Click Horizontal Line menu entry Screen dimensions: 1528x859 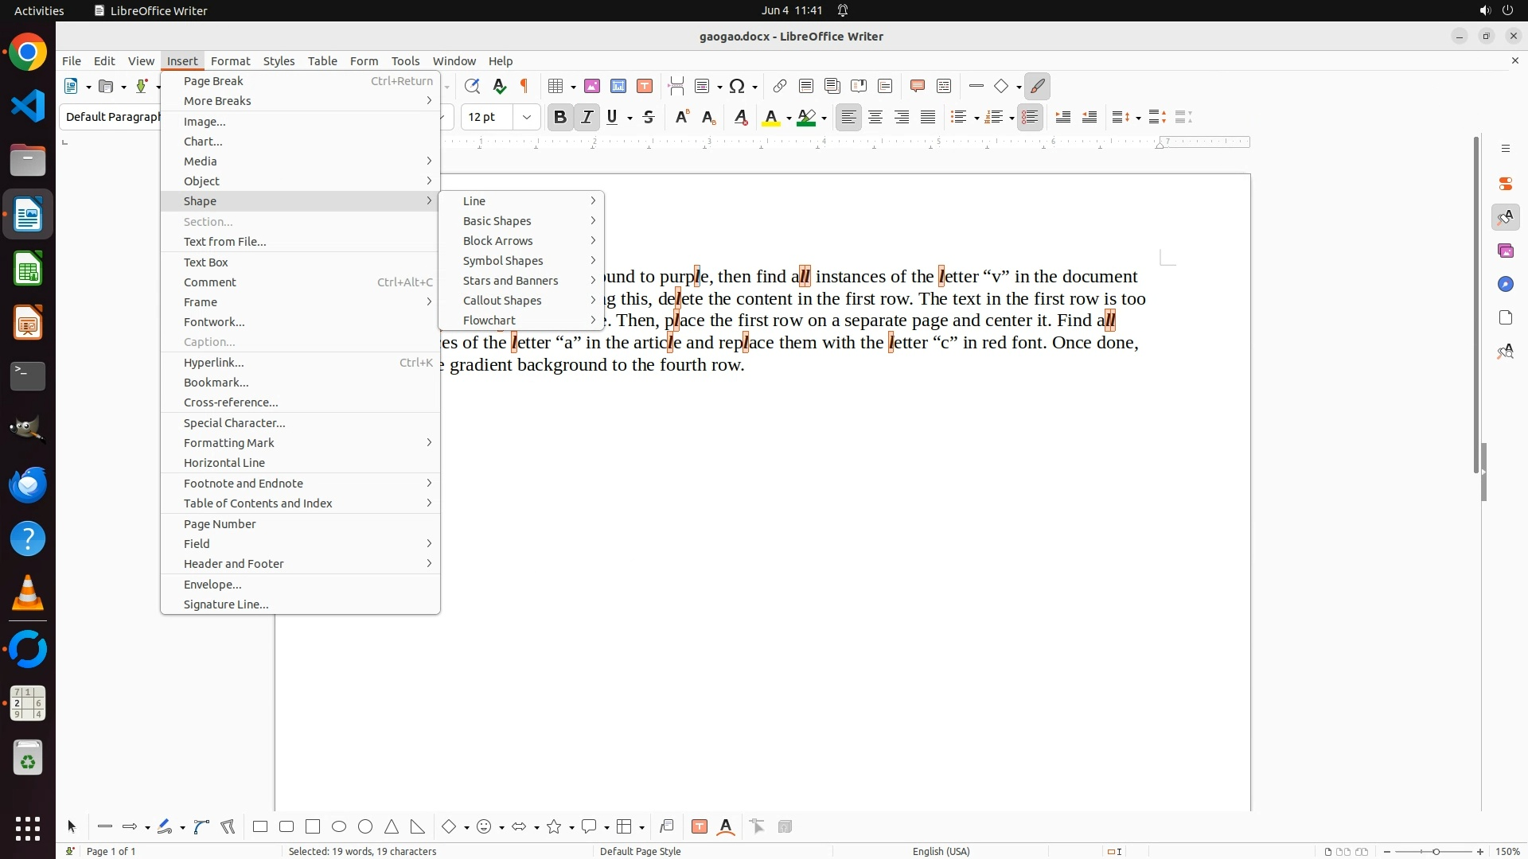224,463
